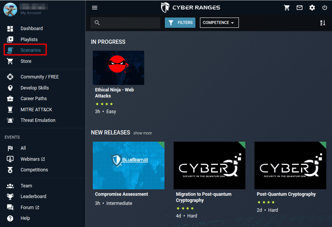The width and height of the screenshot is (332, 227).
Task: Open the Leaderboard page
Action: tap(34, 196)
